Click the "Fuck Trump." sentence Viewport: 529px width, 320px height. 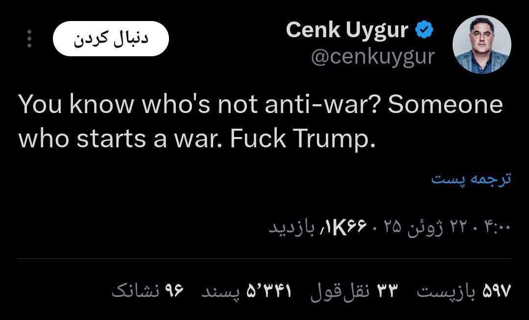(x=302, y=140)
